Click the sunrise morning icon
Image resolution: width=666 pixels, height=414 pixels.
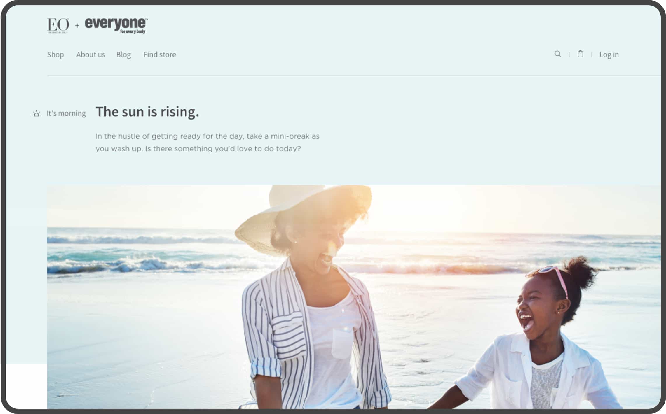(36, 114)
